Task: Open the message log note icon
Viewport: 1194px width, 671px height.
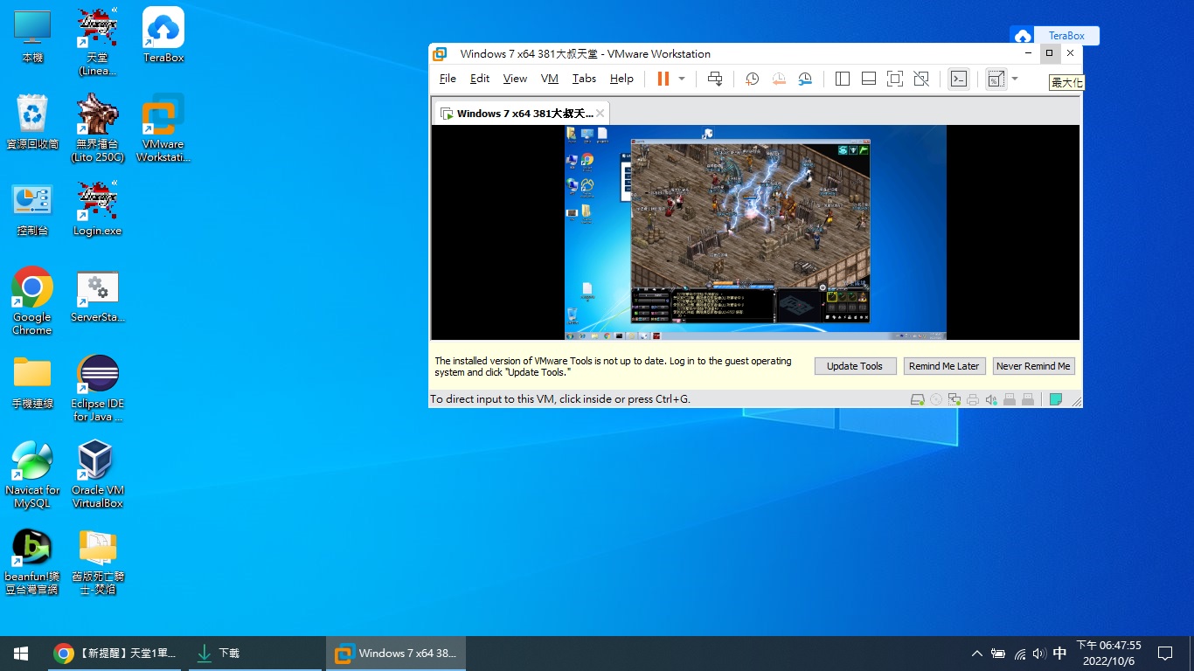Action: point(1056,399)
